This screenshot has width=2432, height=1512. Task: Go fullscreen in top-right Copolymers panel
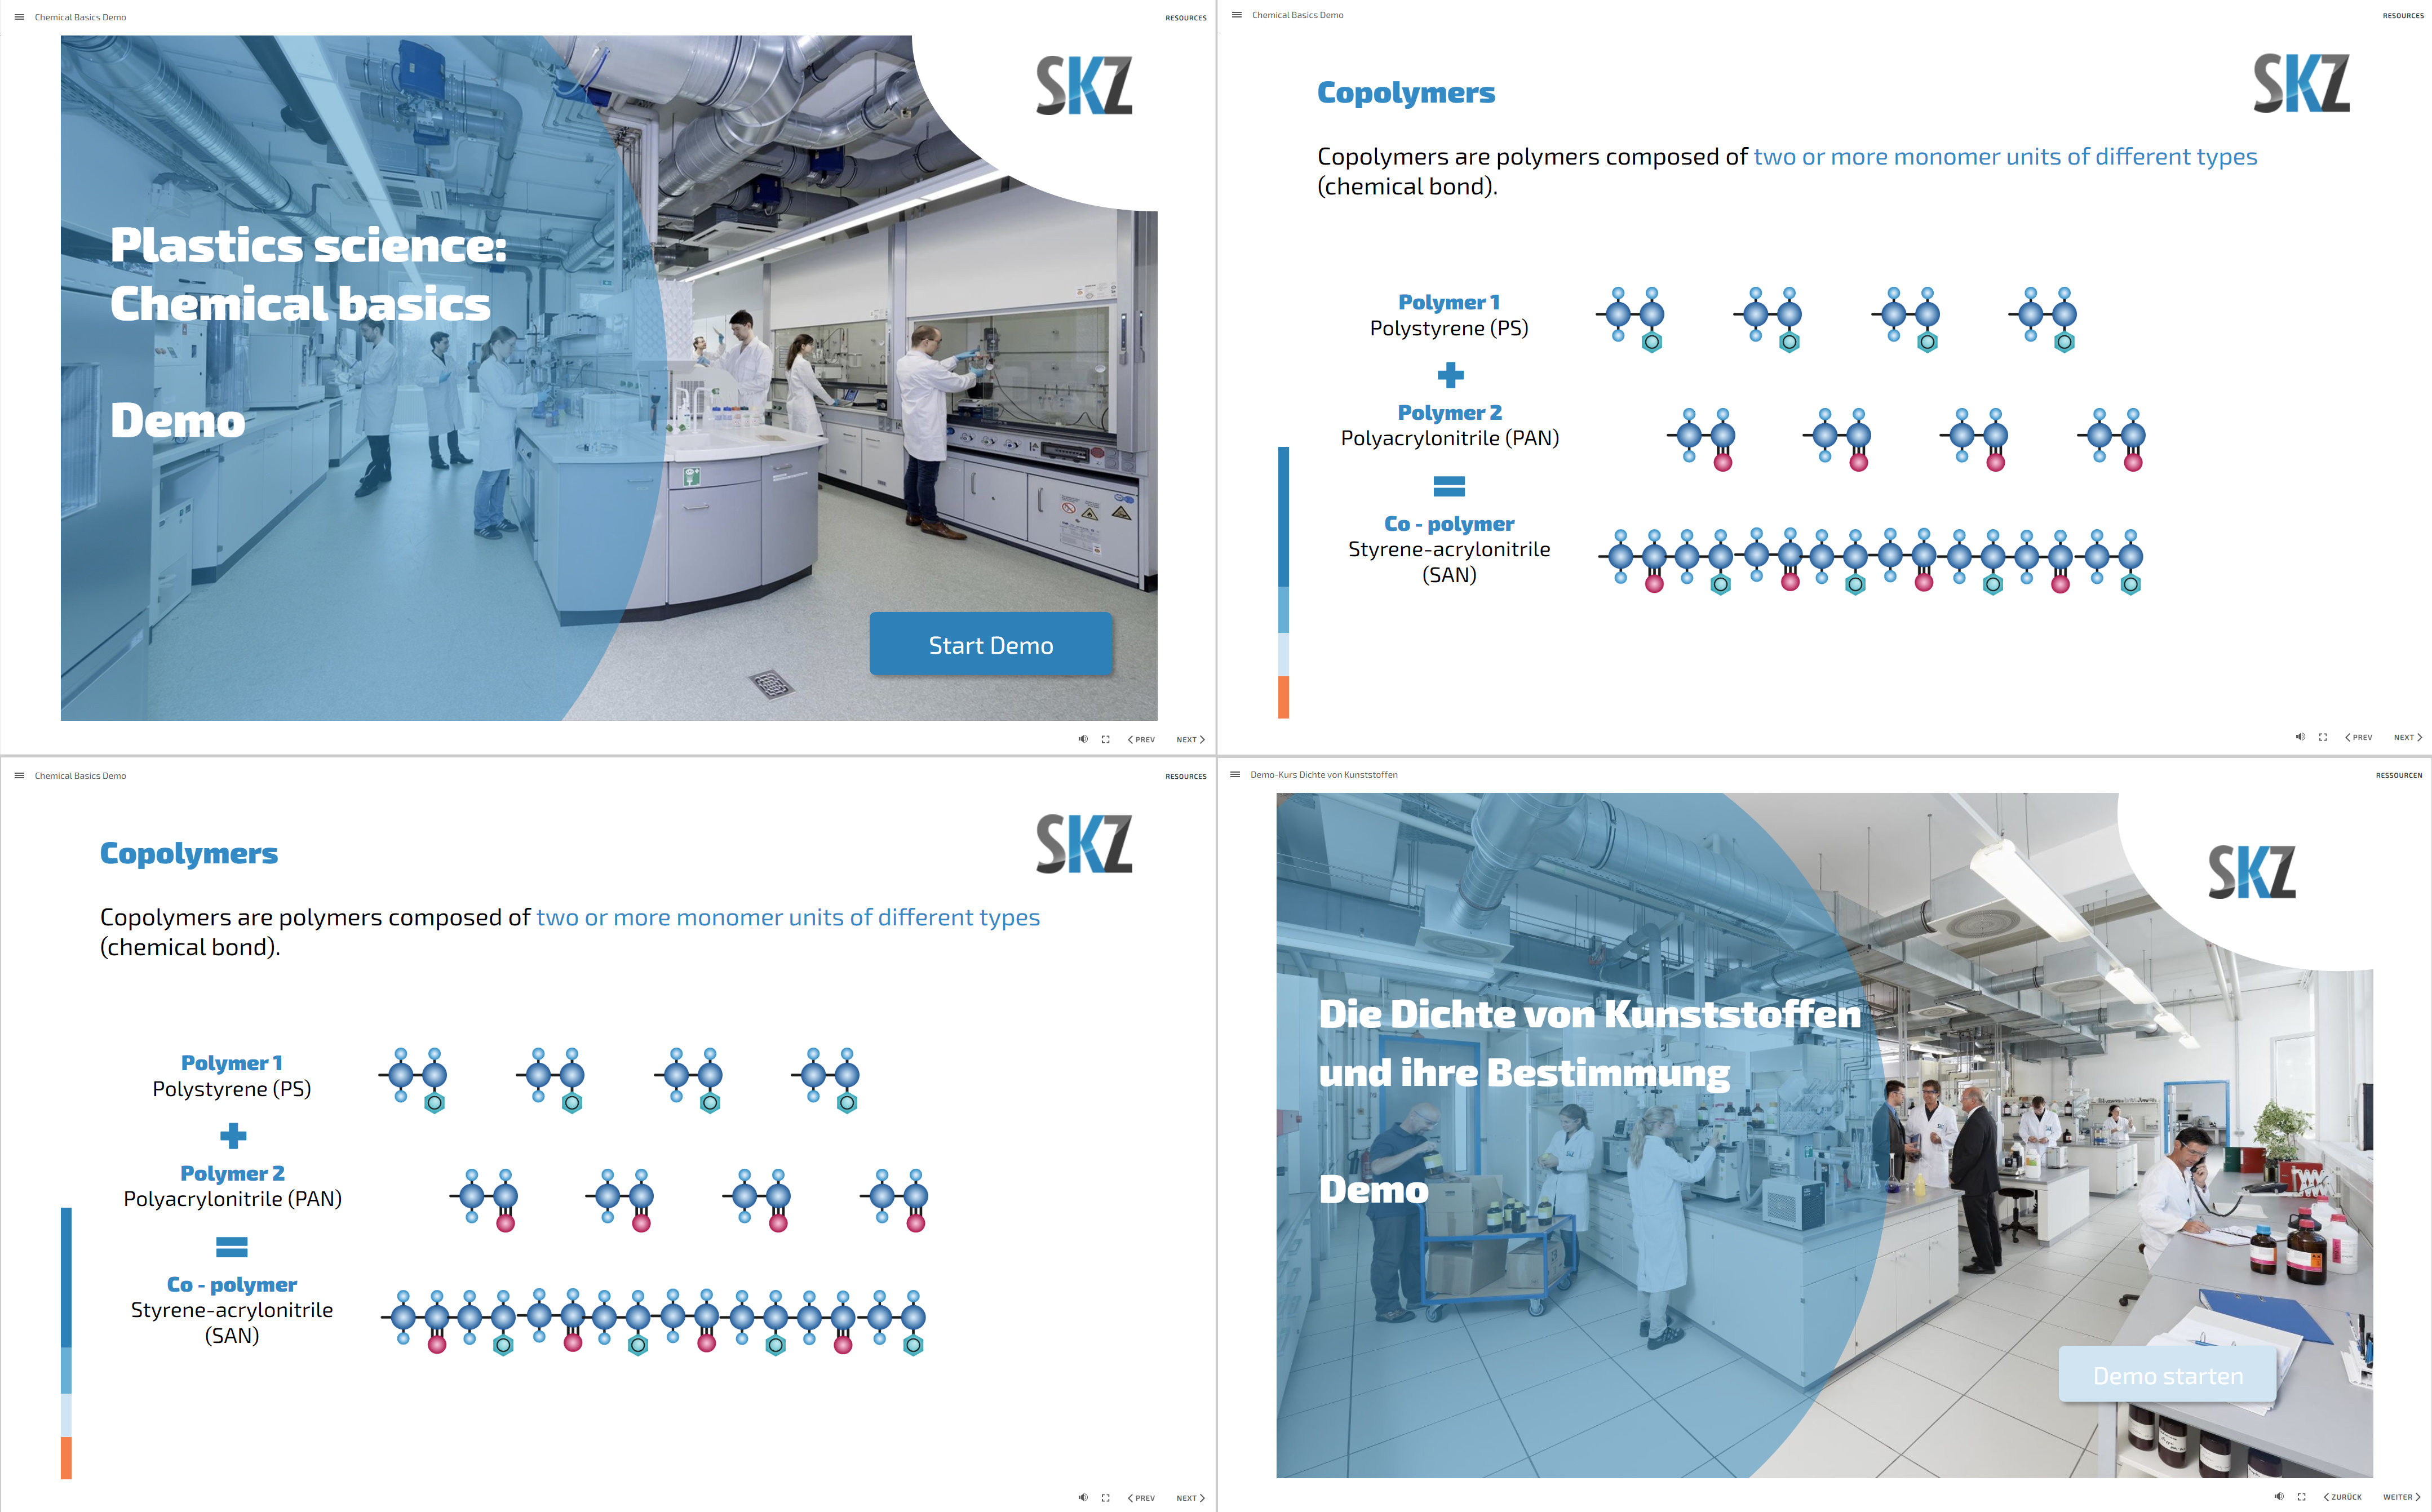[2323, 737]
